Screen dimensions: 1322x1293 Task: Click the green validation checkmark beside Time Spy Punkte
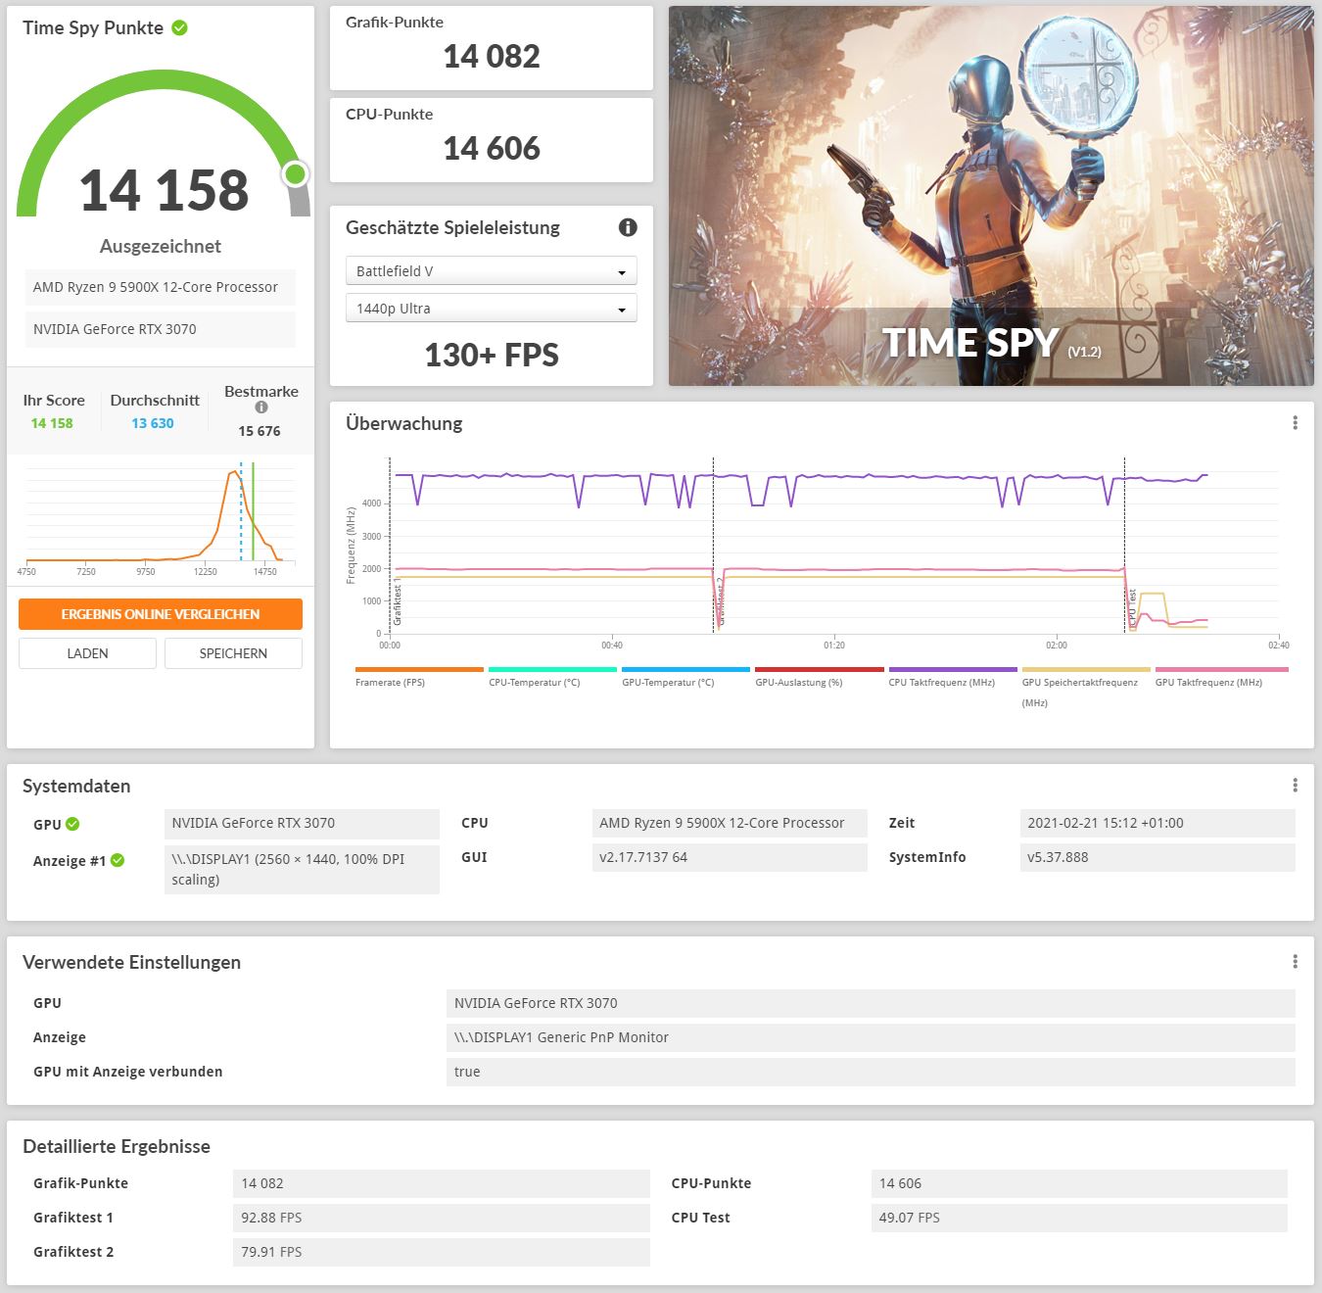(x=179, y=27)
